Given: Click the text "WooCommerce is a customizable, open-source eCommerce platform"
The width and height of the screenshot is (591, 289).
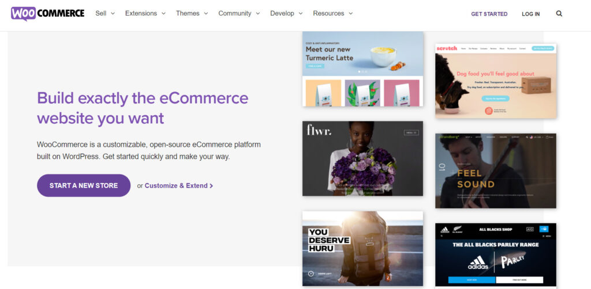Looking at the screenshot, I should 149,144.
